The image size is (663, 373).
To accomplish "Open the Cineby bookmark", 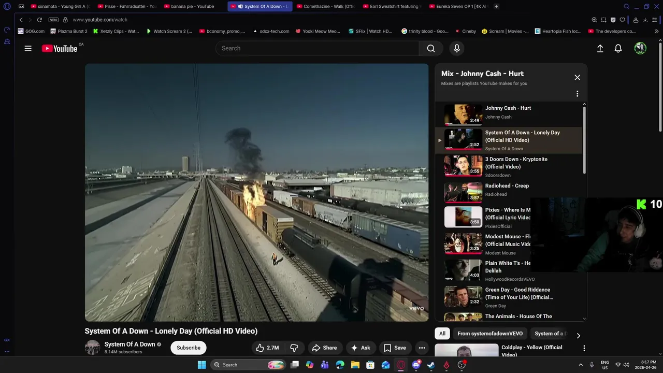I will coord(465,31).
